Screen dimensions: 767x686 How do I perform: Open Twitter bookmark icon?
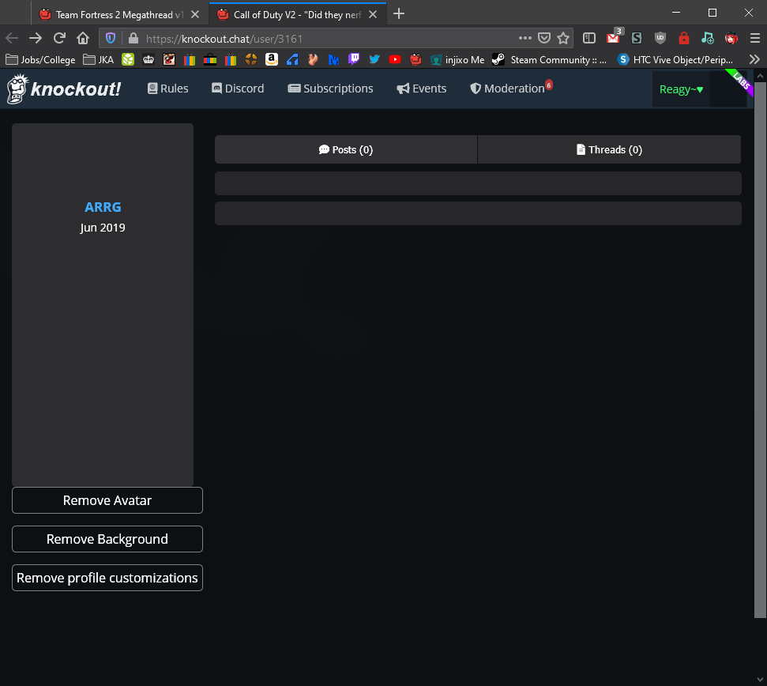click(374, 59)
